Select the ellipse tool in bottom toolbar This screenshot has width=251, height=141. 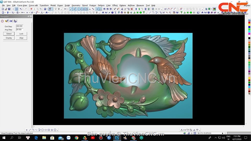[45, 130]
